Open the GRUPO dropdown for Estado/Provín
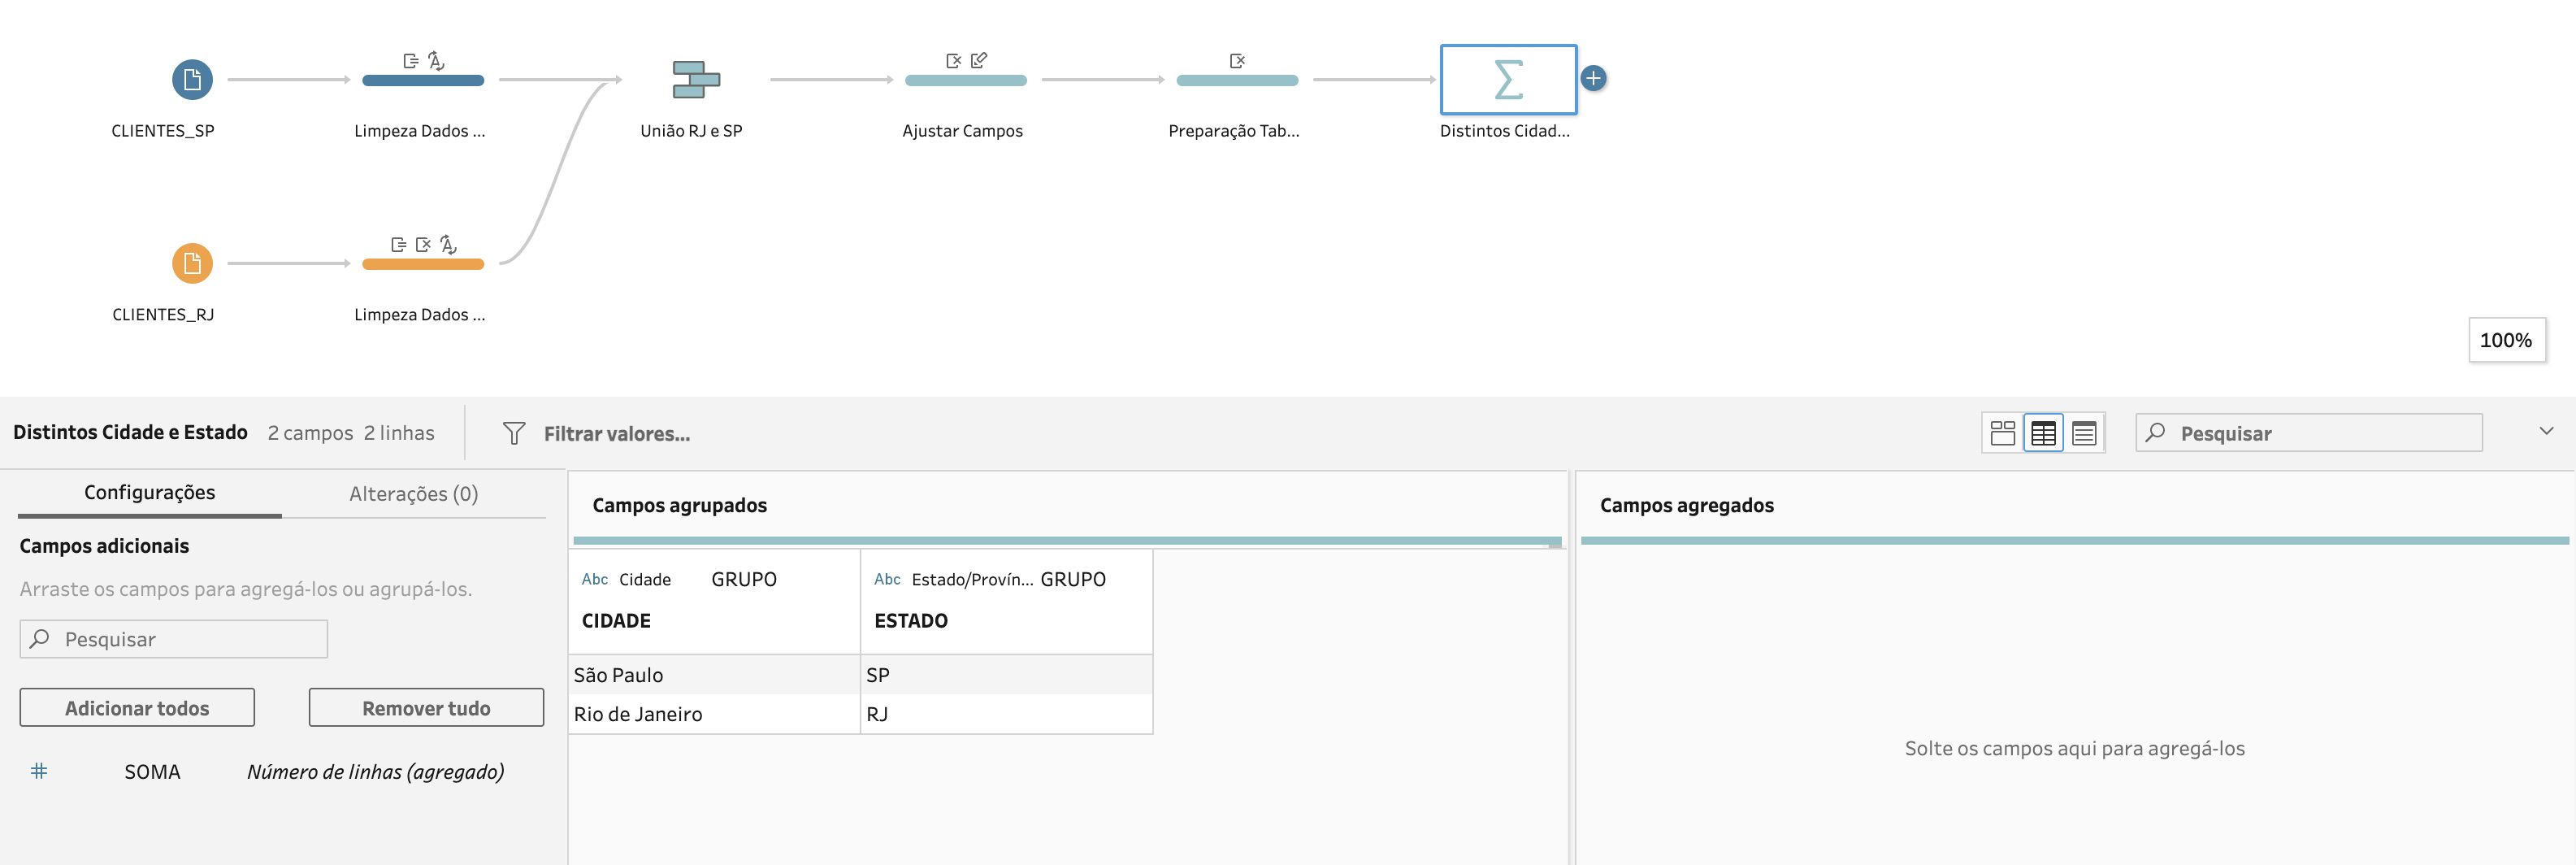 tap(1073, 578)
